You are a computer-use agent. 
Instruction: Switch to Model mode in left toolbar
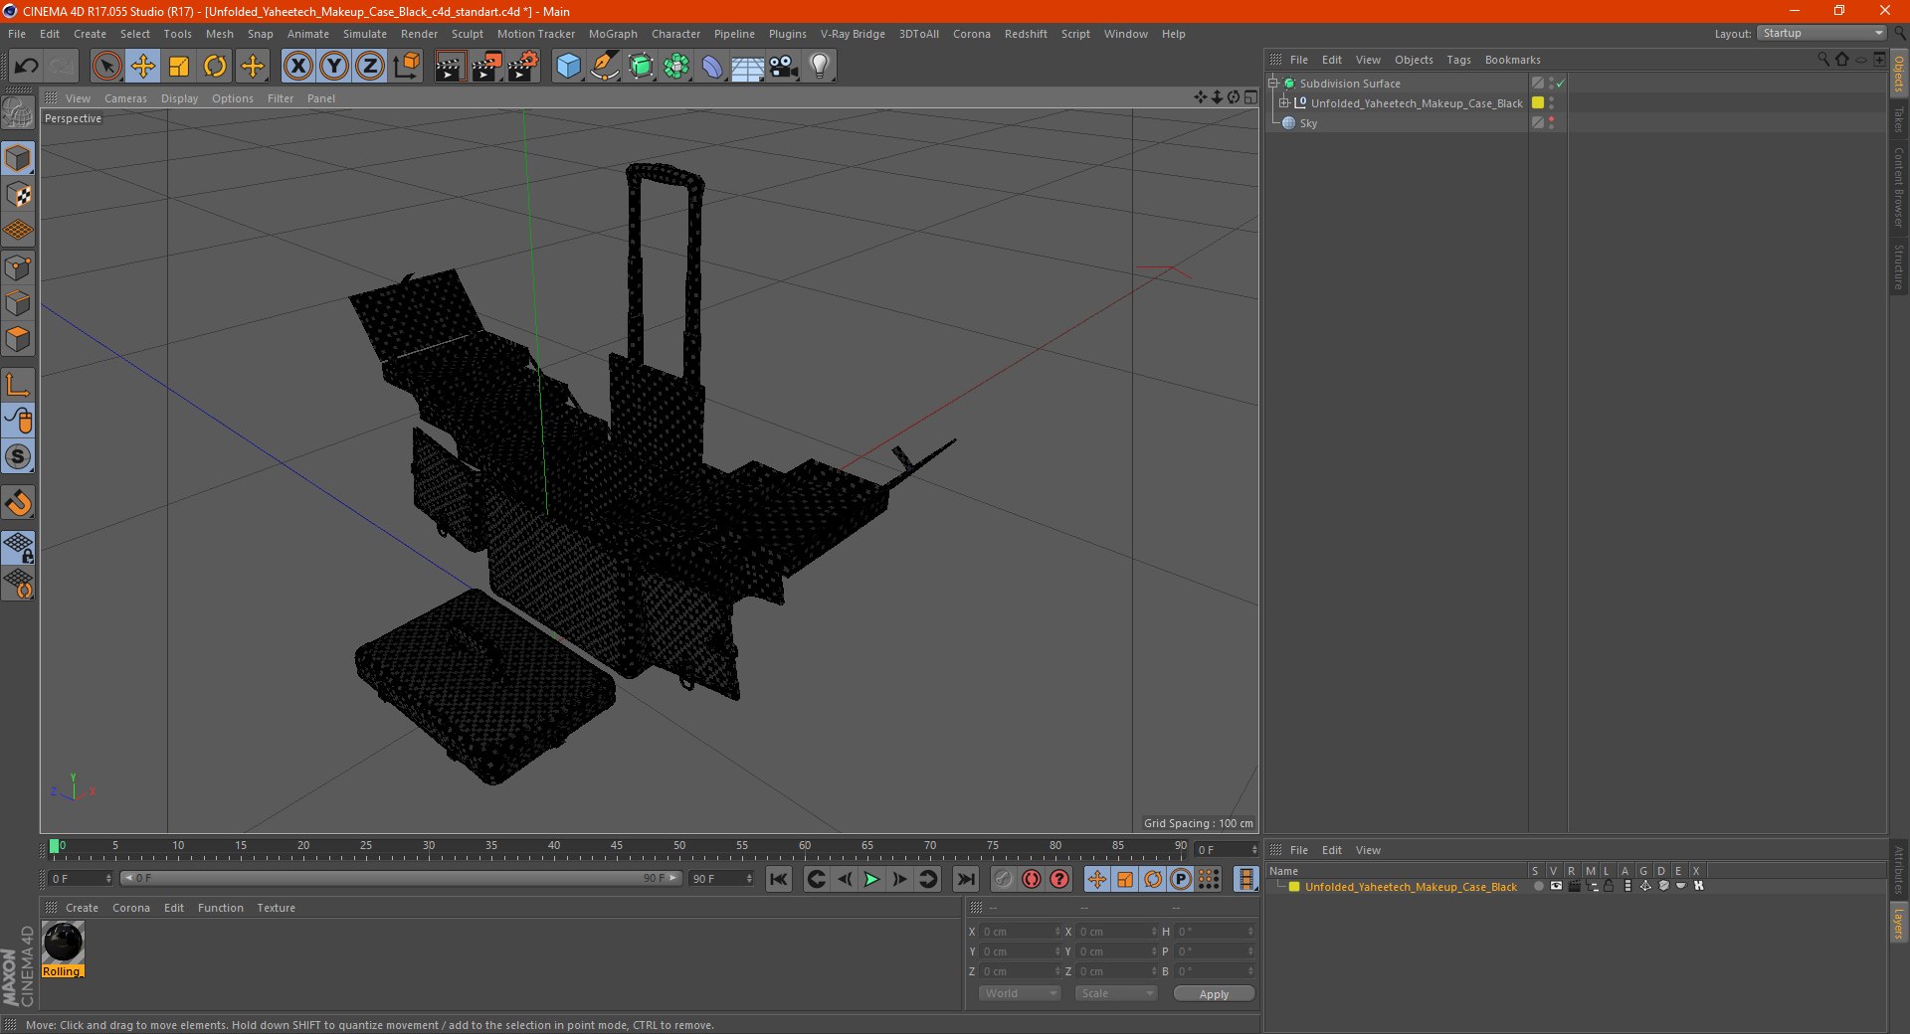18,158
